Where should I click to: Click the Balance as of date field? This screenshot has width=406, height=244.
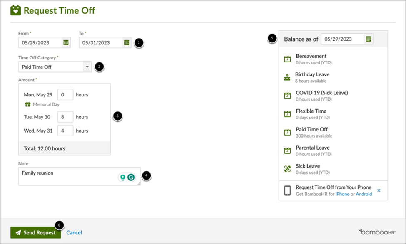pos(342,39)
